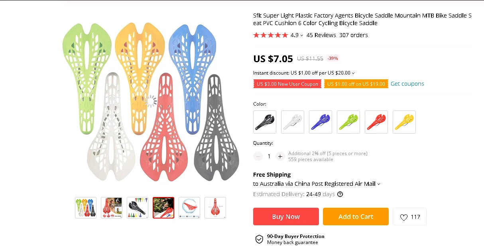
Task: Increase quantity with the plus button
Action: 280,156
